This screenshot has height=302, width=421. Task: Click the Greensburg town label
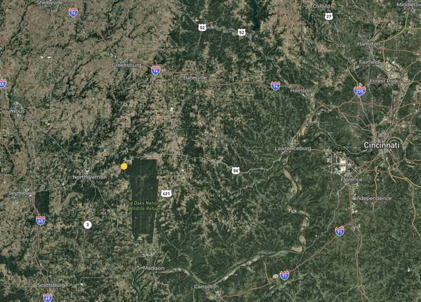pyautogui.click(x=126, y=65)
